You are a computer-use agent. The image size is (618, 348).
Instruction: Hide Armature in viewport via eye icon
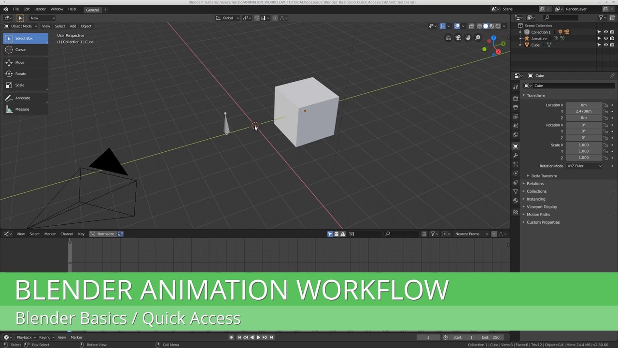coord(606,39)
